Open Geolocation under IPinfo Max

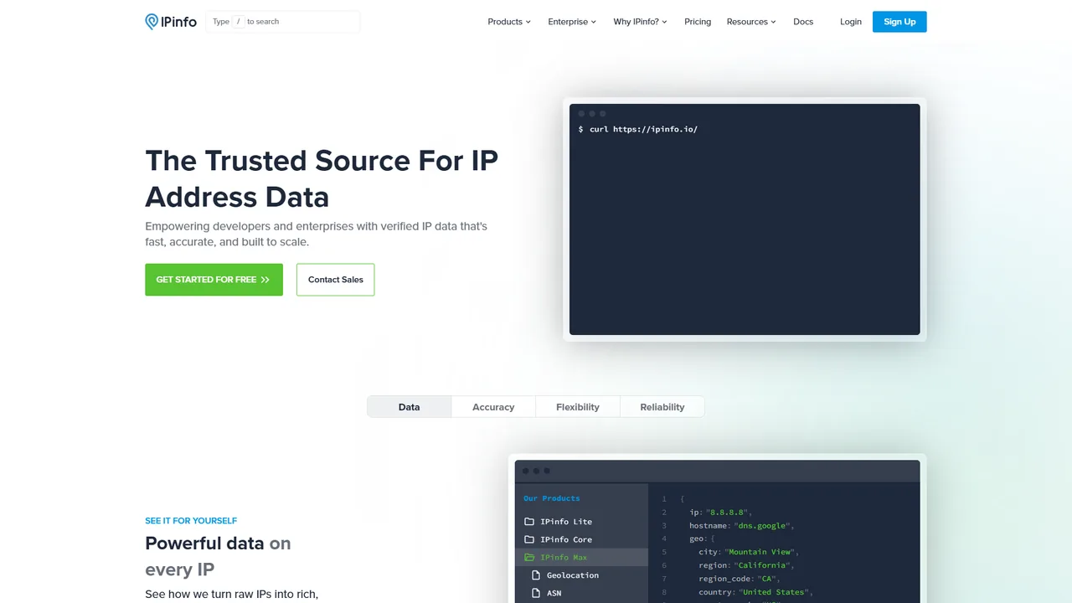click(581, 575)
